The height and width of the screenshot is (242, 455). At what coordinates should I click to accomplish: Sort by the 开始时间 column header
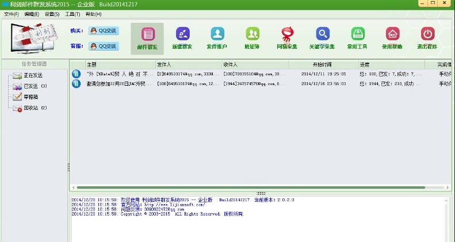coord(323,64)
